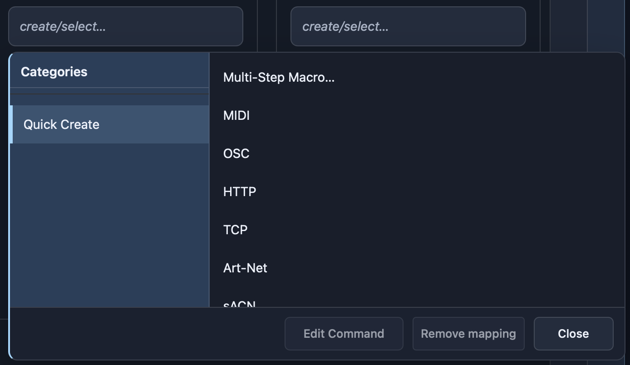Select the sACN entry at list bottom

click(x=239, y=303)
